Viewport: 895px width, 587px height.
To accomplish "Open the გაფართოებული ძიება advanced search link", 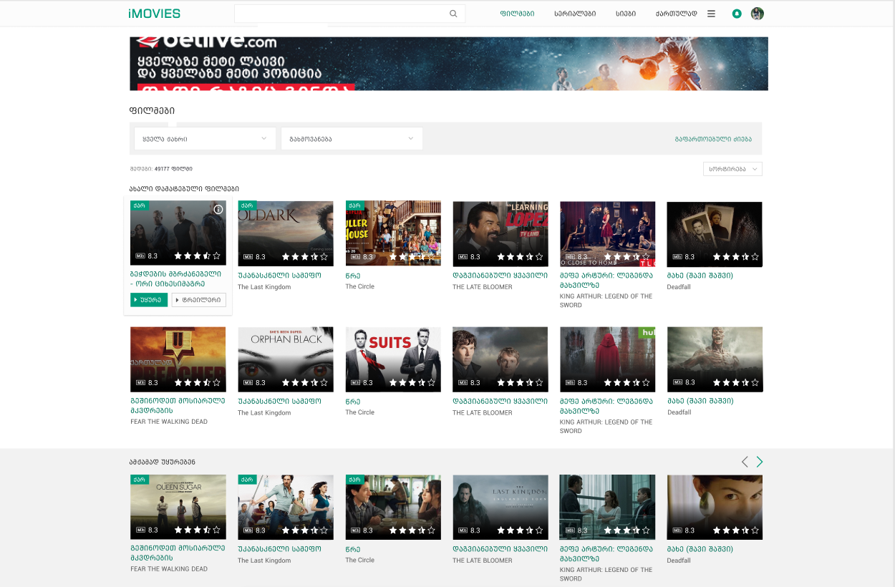I will click(x=713, y=139).
